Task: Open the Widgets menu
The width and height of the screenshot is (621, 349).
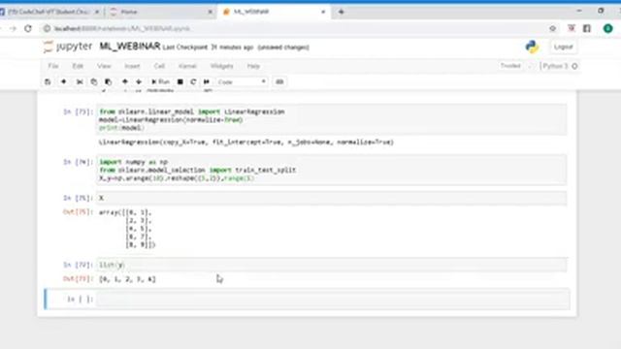Action: pyautogui.click(x=222, y=66)
